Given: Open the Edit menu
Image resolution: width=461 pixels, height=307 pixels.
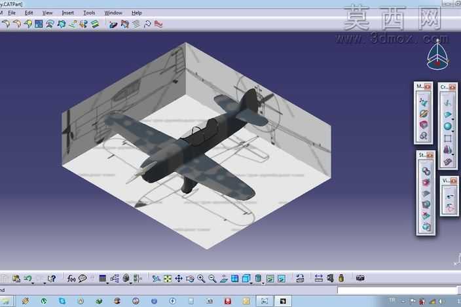Looking at the screenshot, I should pos(29,13).
